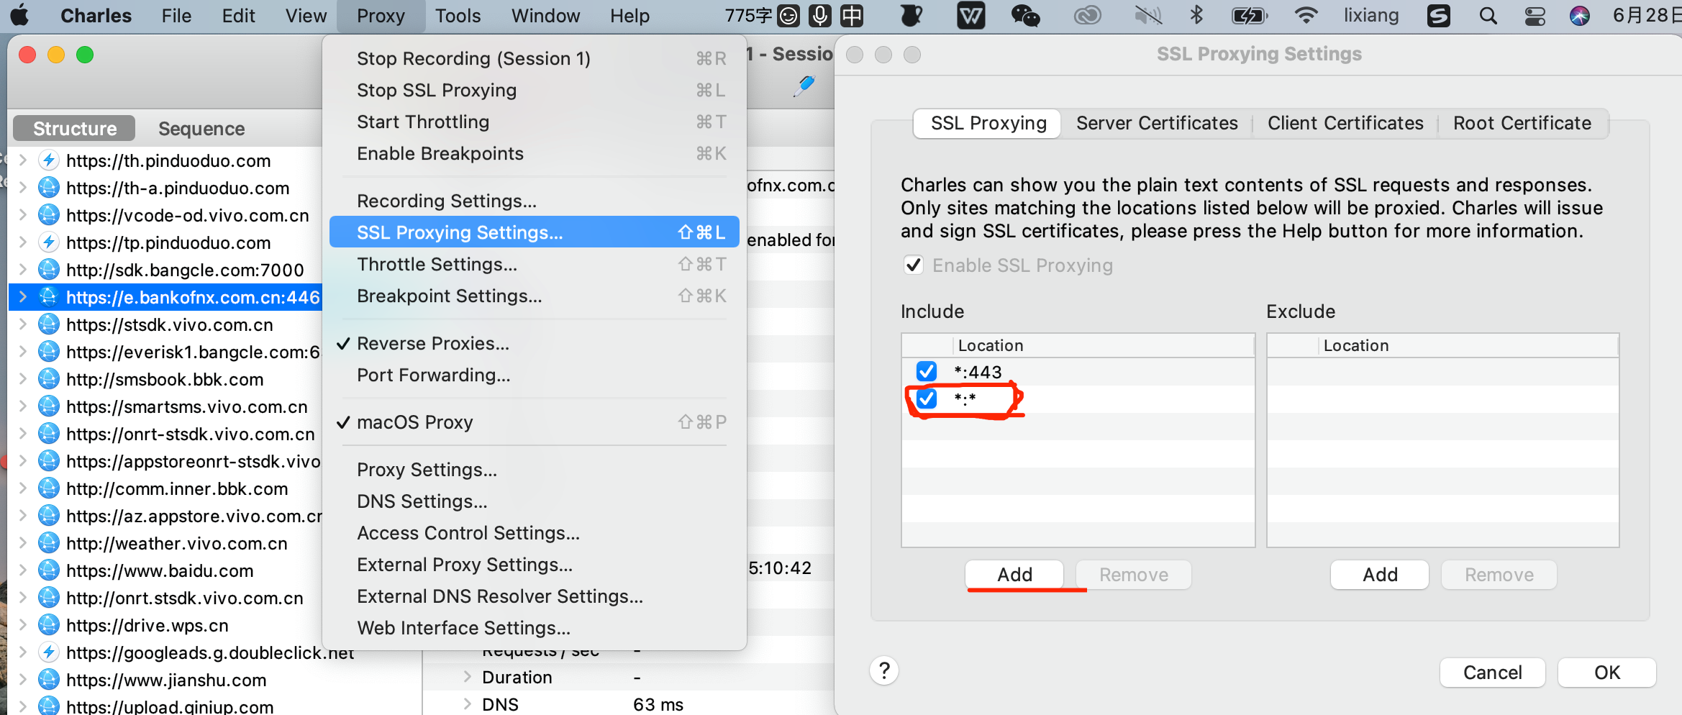Open Control Center icon in menu bar

click(1535, 15)
